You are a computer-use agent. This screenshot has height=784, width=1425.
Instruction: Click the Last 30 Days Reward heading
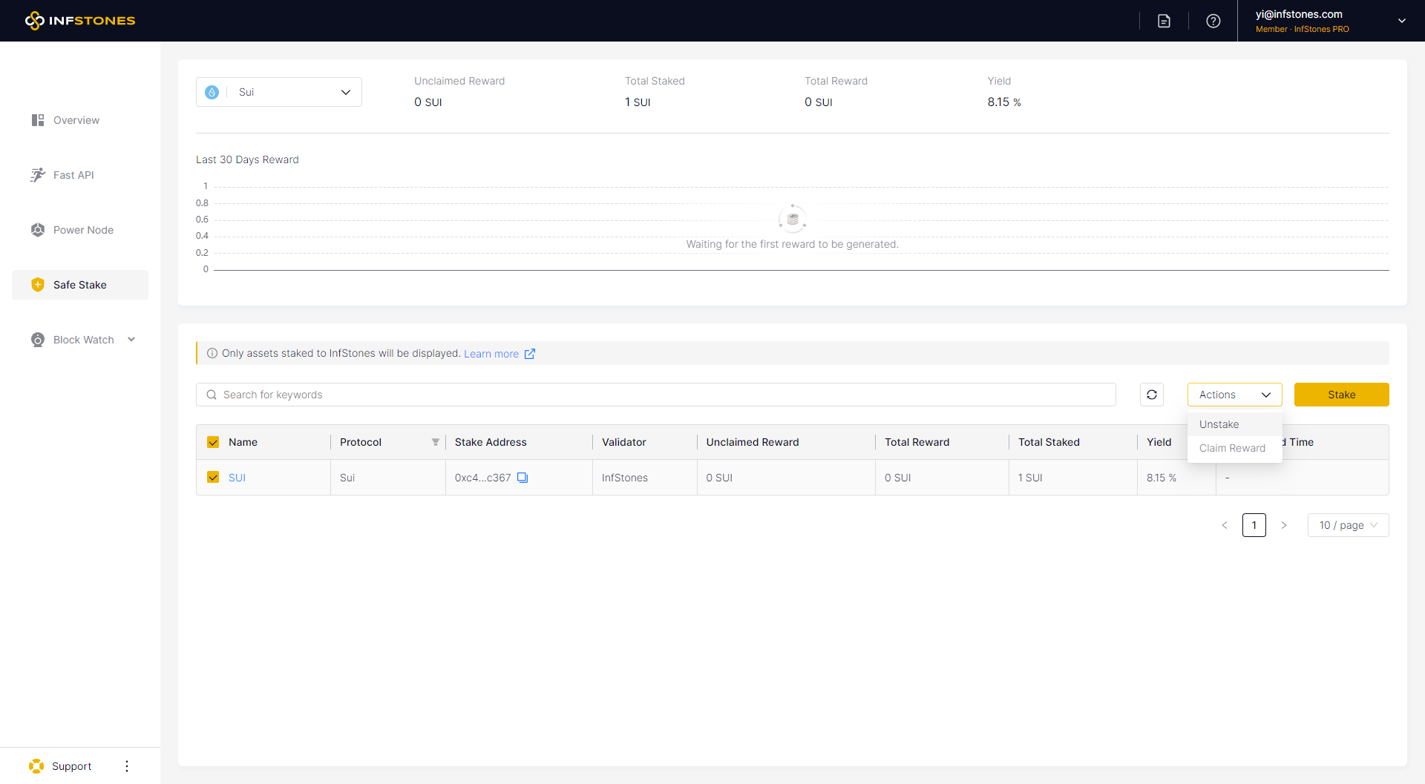tap(247, 159)
